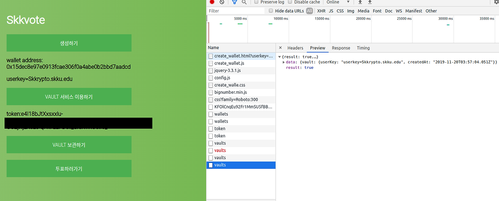Viewport: 499px width, 201px height.
Task: Filter requests by Img
Action: tap(351, 11)
